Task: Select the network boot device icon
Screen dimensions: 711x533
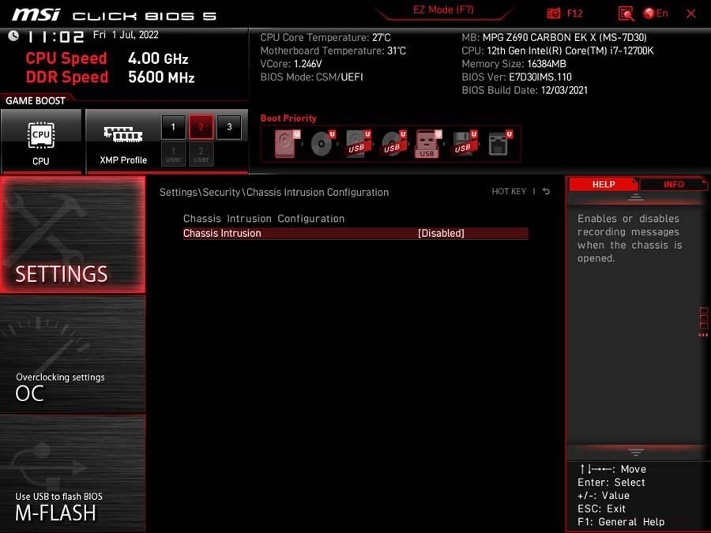Action: (x=498, y=144)
